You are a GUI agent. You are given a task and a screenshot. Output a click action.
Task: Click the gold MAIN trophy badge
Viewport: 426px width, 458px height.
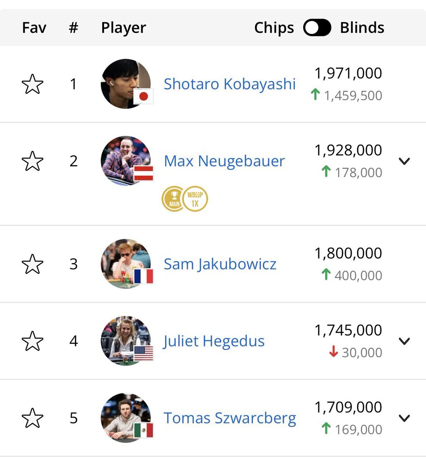click(174, 199)
